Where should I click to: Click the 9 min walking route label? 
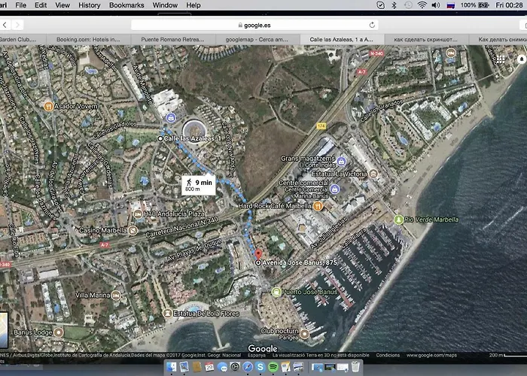[198, 185]
